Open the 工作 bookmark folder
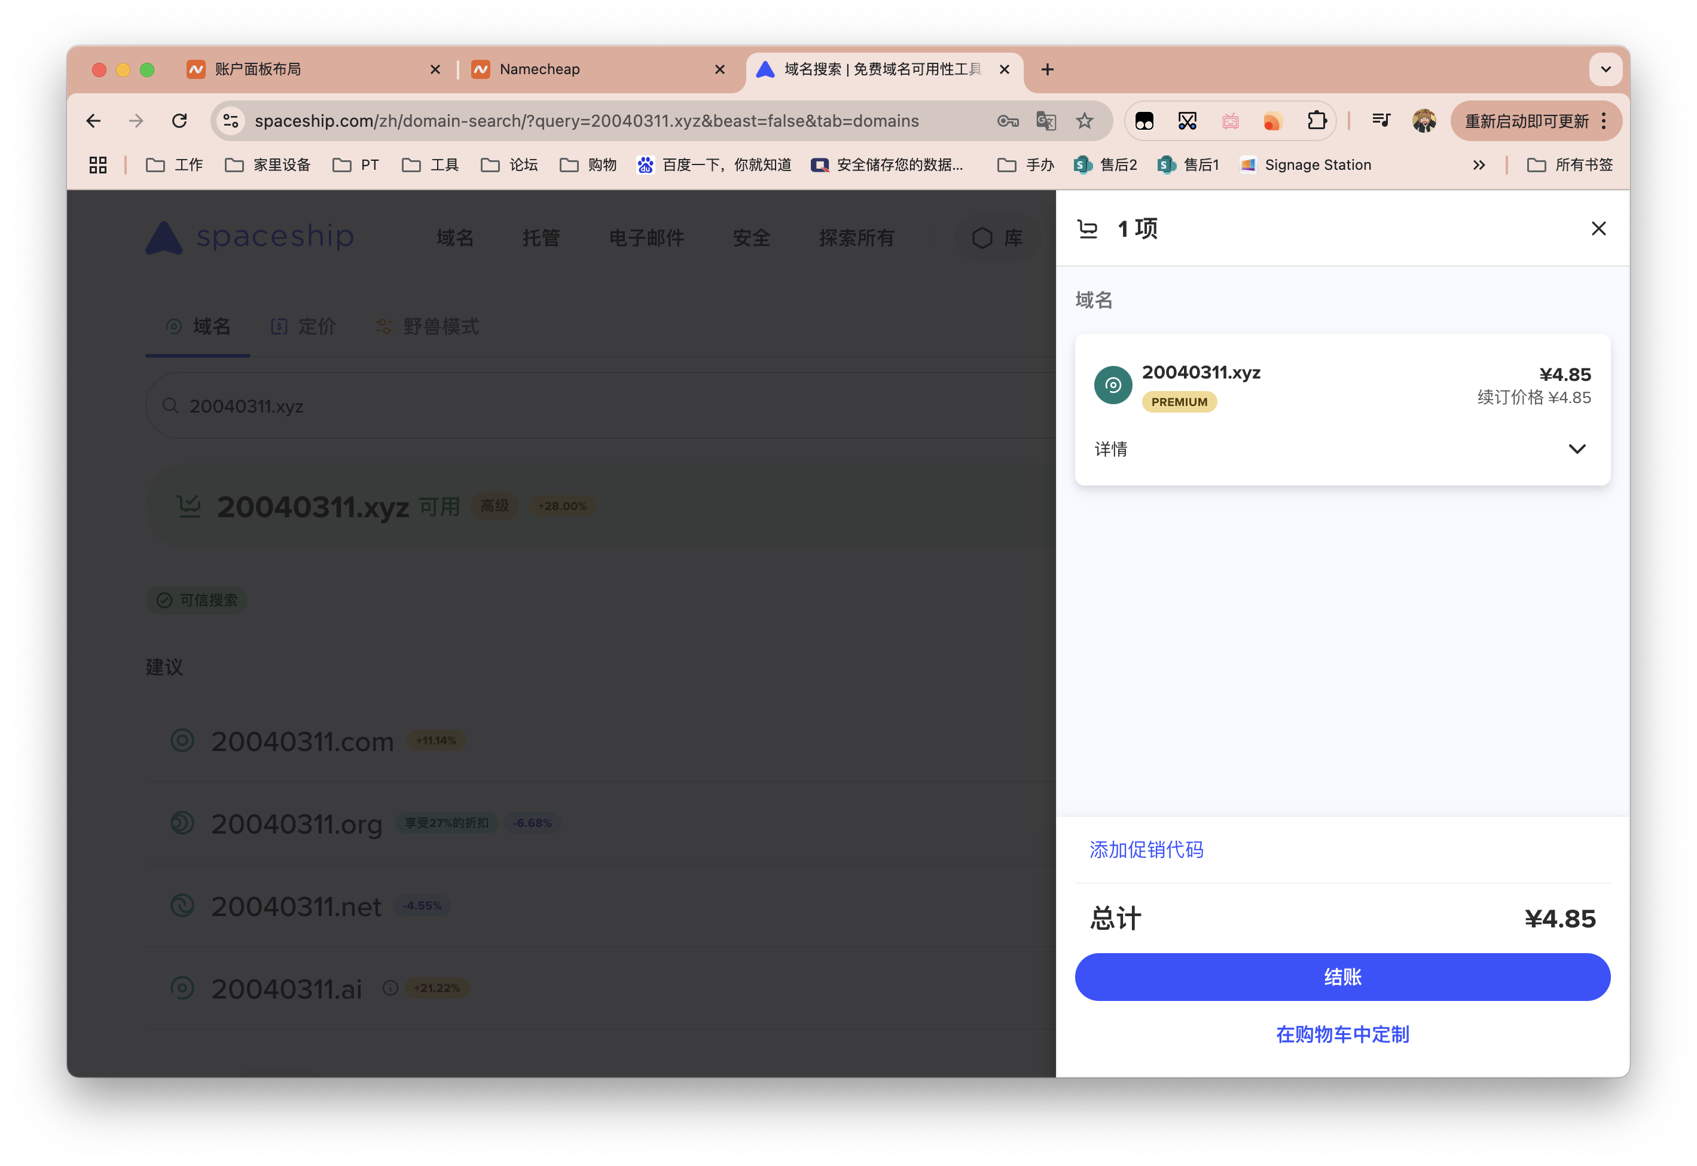1697x1166 pixels. tap(175, 165)
